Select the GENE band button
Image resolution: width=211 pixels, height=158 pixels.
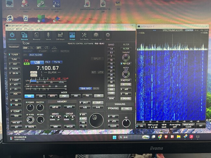click(x=111, y=98)
